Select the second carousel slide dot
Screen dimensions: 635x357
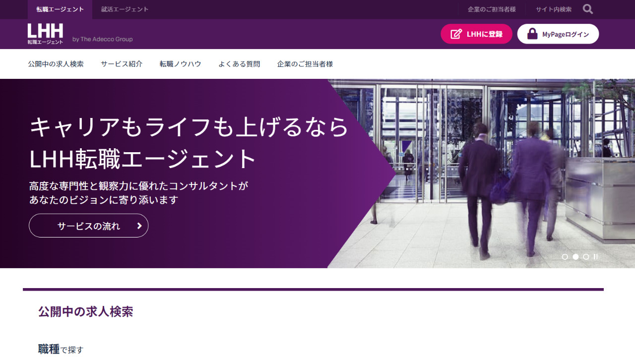(x=575, y=257)
